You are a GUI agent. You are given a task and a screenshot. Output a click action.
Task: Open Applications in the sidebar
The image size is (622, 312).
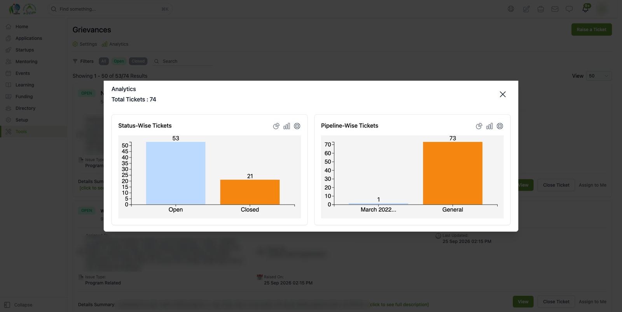click(33, 38)
